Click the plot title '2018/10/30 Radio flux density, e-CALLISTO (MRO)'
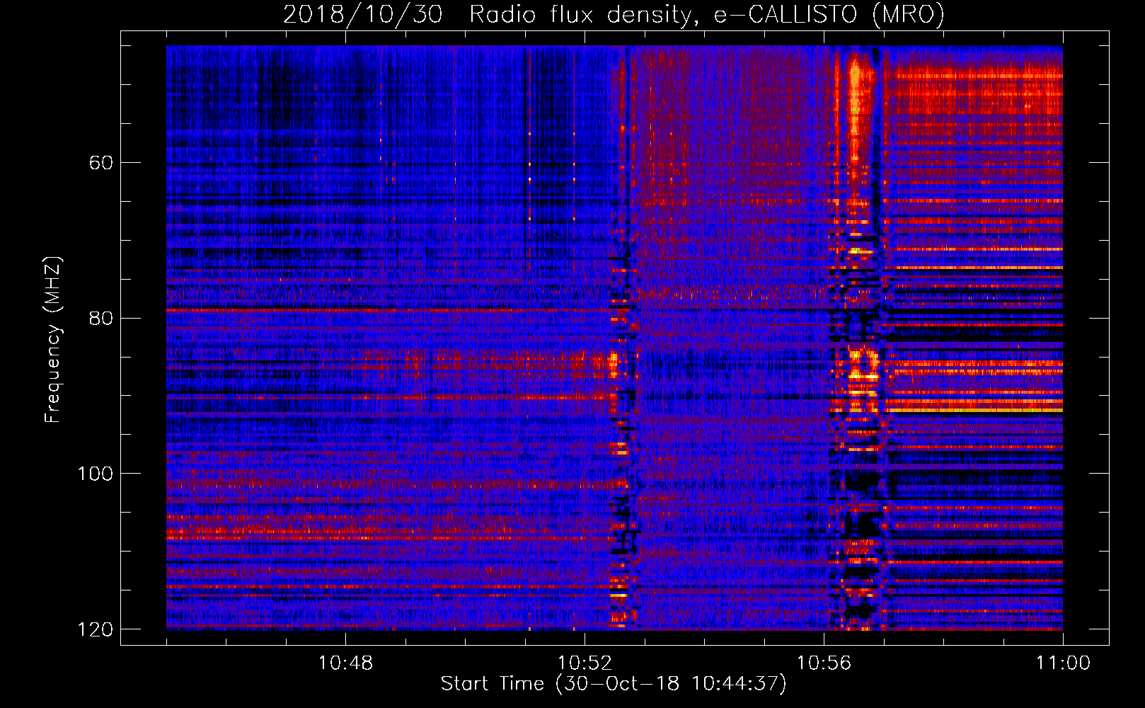Viewport: 1145px width, 708px height. (614, 14)
